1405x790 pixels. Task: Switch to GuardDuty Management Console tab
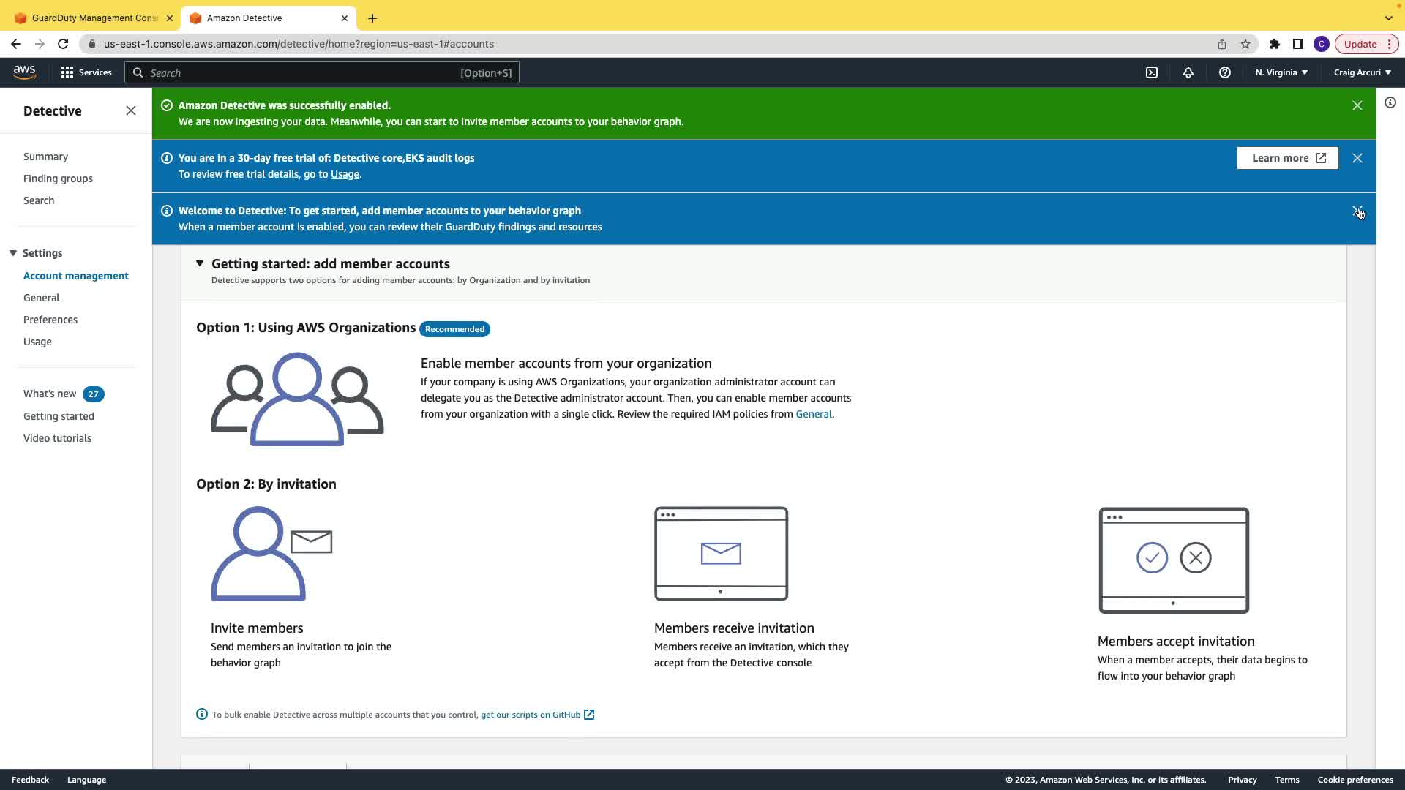click(94, 18)
